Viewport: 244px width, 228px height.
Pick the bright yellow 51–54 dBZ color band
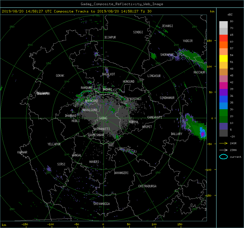pyautogui.click(x=223, y=59)
